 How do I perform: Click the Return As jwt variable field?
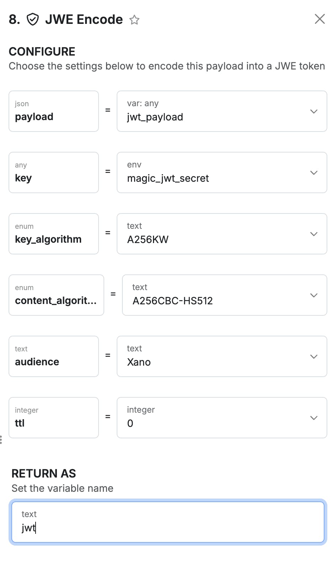[168, 522]
